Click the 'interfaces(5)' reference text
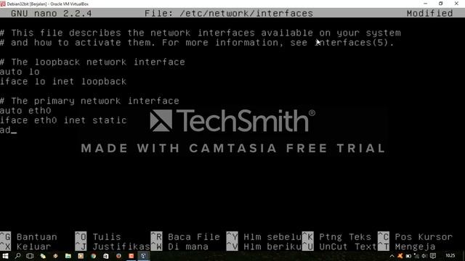Screen dimensions: 465x261 pyautogui.click(x=352, y=43)
